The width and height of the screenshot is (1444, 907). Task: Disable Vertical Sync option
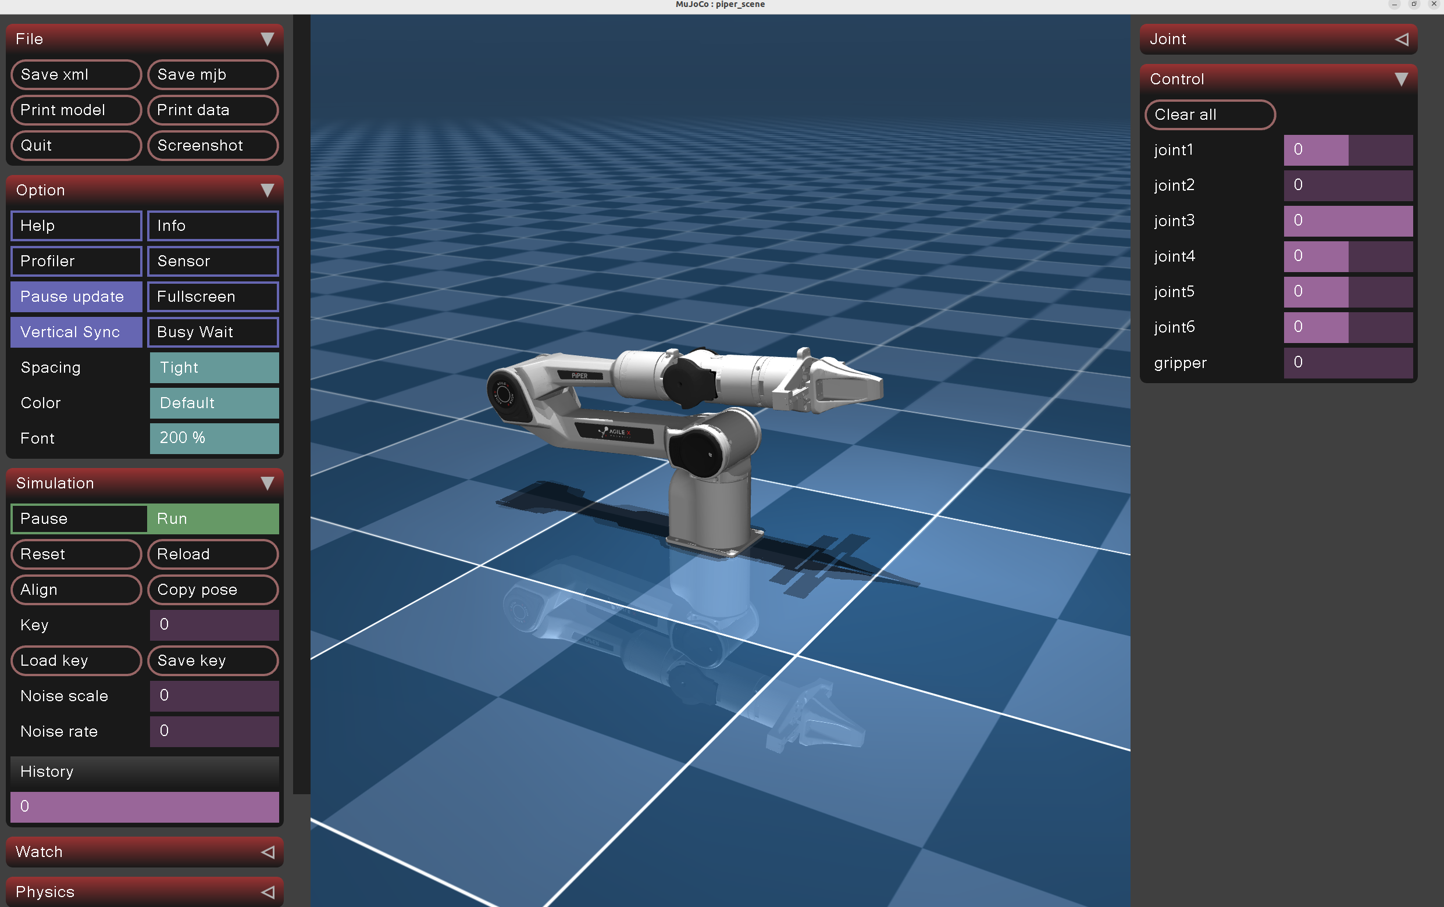click(x=76, y=331)
